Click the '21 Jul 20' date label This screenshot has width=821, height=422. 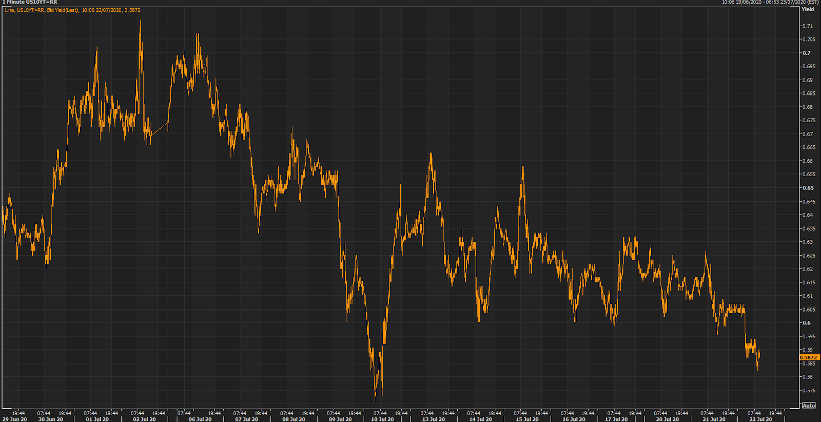[x=714, y=419]
